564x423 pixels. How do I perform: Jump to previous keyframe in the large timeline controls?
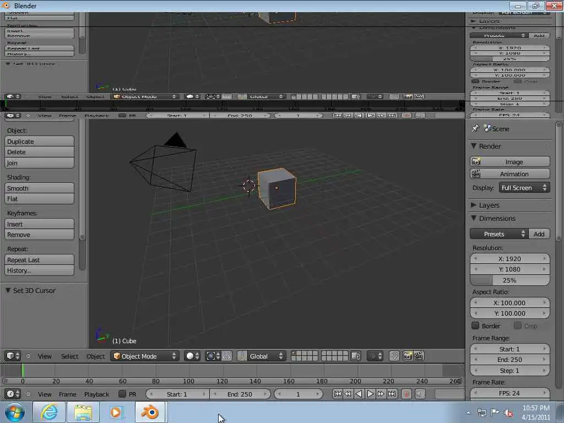[x=348, y=394]
